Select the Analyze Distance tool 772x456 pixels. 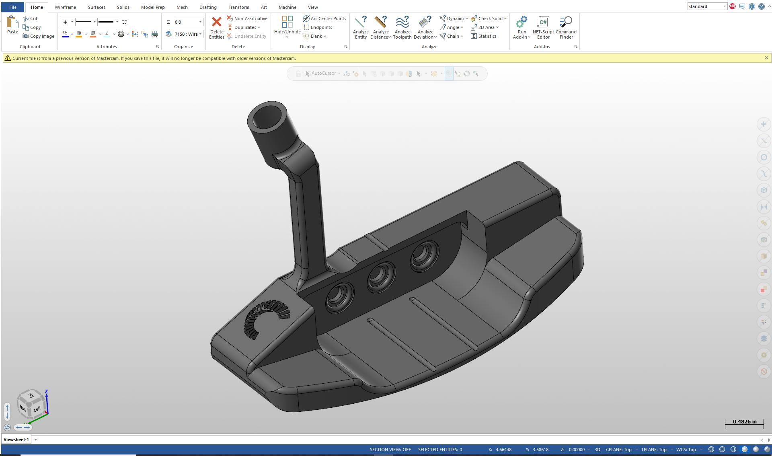tap(380, 27)
